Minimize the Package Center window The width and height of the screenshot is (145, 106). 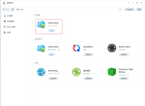click(x=133, y=3)
